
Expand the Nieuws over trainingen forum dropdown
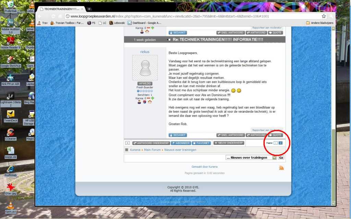274,157
